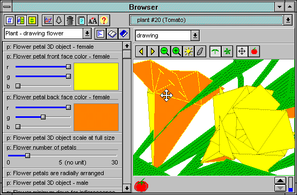The height and width of the screenshot is (195, 297).
Task: Click the sun light icon
Action: (x=189, y=51)
